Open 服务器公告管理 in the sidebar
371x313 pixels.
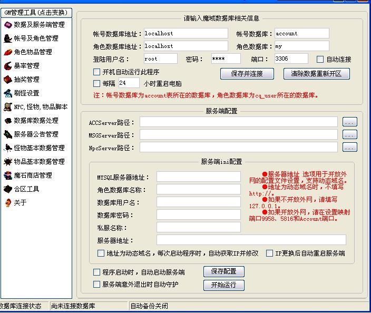pos(36,134)
